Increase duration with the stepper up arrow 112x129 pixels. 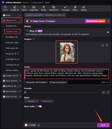click(108, 92)
